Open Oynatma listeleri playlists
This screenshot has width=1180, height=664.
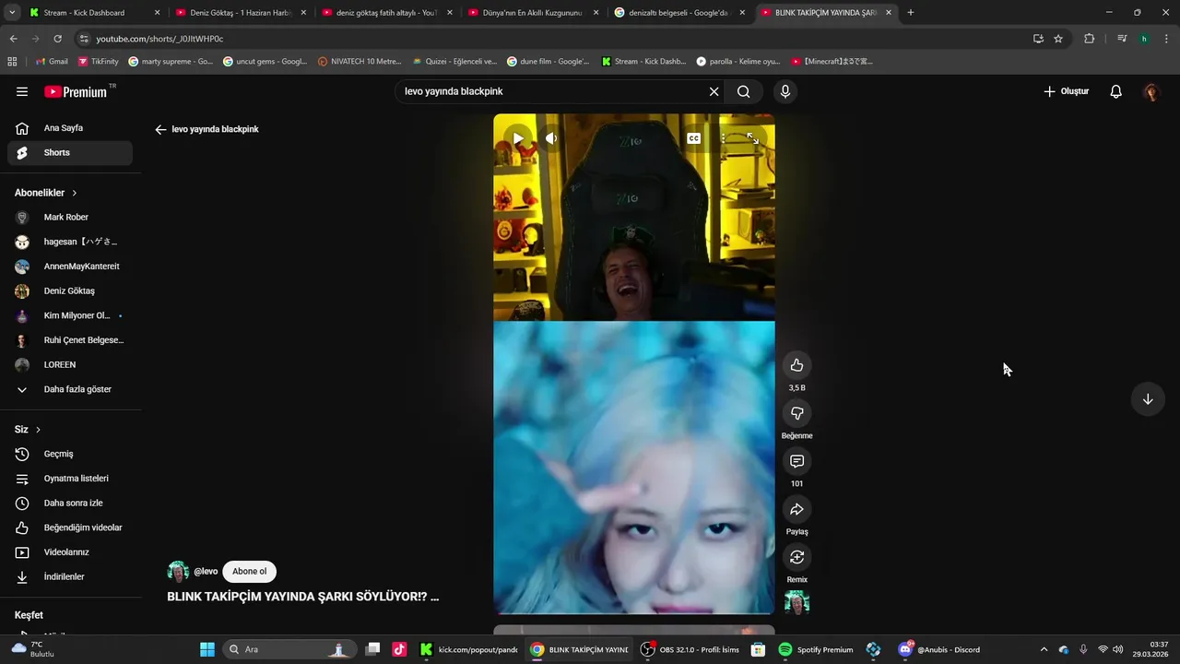pos(70,479)
